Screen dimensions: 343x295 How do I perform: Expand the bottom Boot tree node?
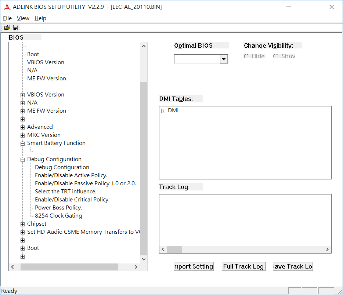pos(22,248)
